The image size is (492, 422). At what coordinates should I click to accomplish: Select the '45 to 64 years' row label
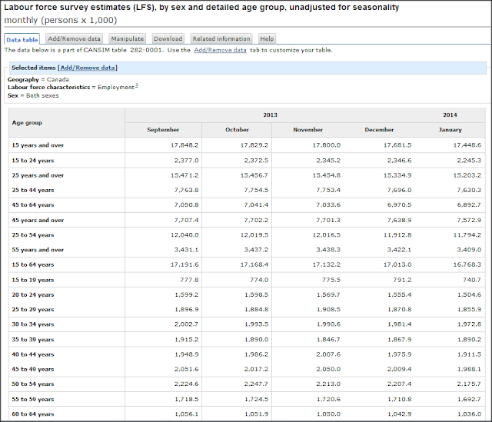[33, 205]
